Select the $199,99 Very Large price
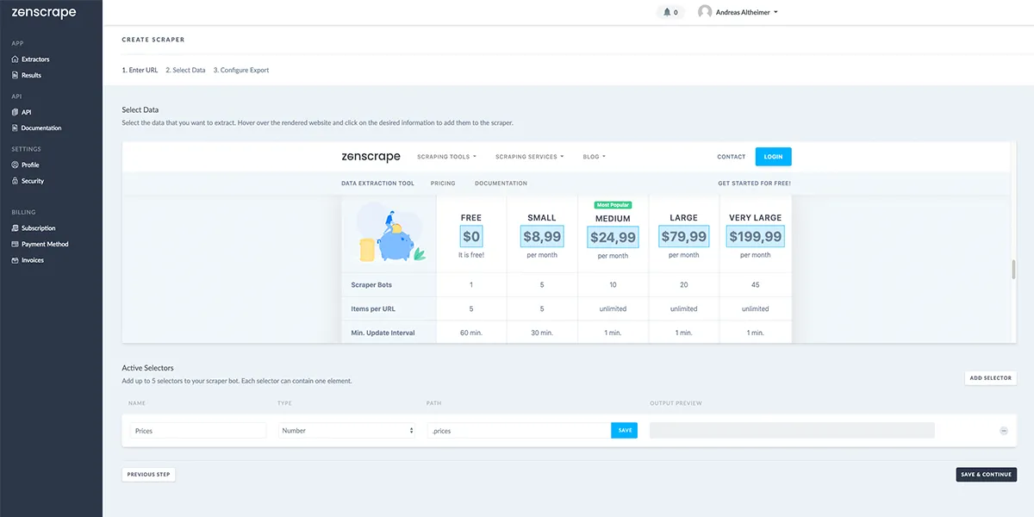Image resolution: width=1034 pixels, height=517 pixels. (755, 237)
